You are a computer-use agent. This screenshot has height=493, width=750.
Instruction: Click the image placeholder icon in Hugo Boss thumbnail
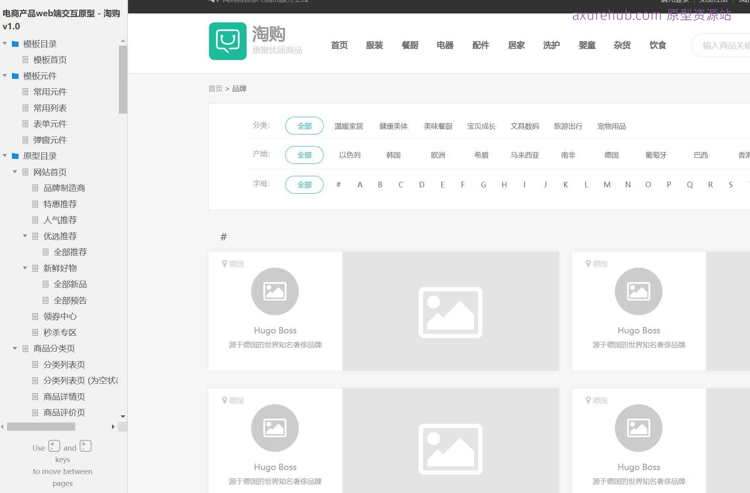tap(275, 291)
